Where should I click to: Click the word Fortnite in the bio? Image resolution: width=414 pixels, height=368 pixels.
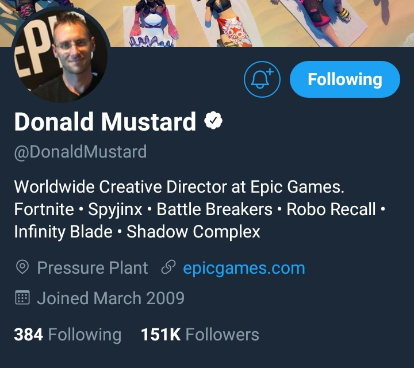pyautogui.click(x=44, y=209)
